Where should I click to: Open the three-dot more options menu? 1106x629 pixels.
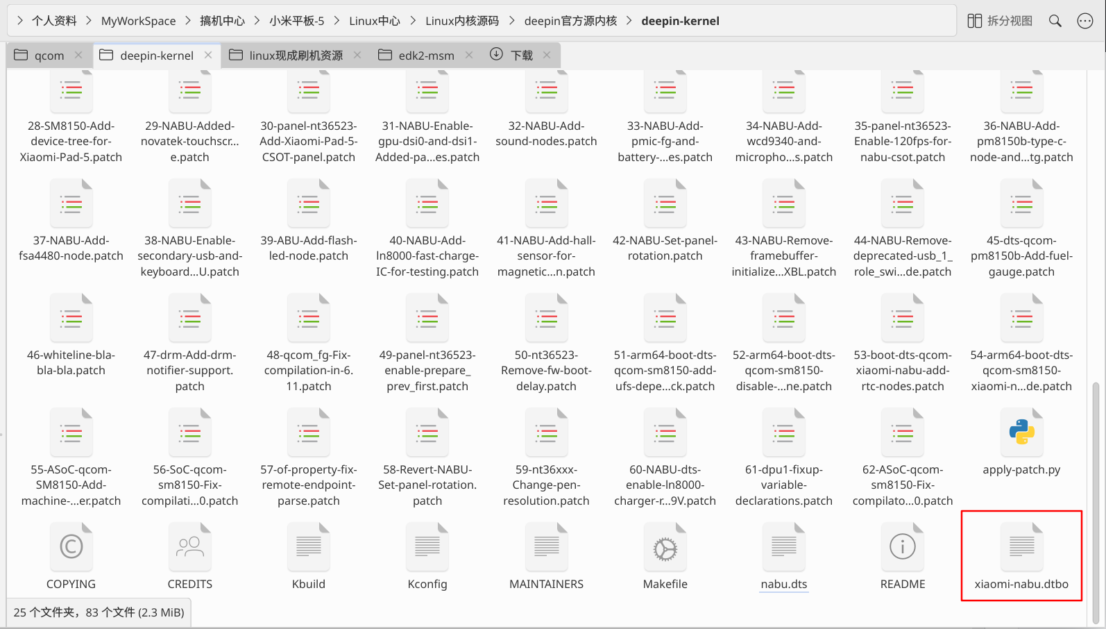(1085, 21)
